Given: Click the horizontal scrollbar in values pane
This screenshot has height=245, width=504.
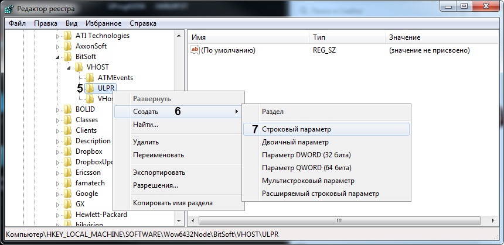Looking at the screenshot, I should pyautogui.click(x=340, y=221).
